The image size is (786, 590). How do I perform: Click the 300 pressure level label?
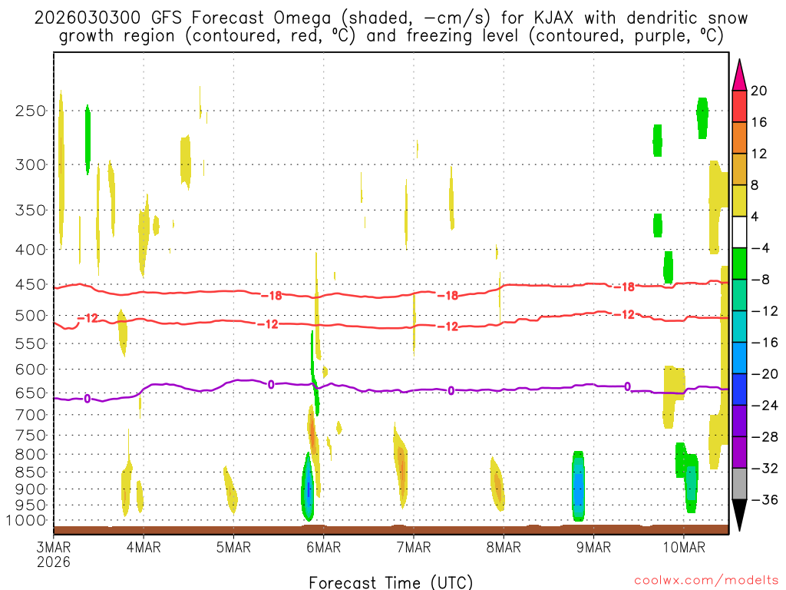point(31,164)
